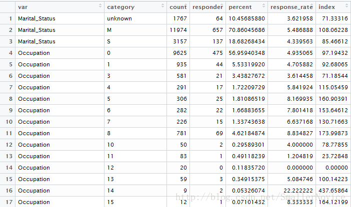Click category cell 'S' for Marital_Status
This screenshot has height=207, width=351.
108,41
